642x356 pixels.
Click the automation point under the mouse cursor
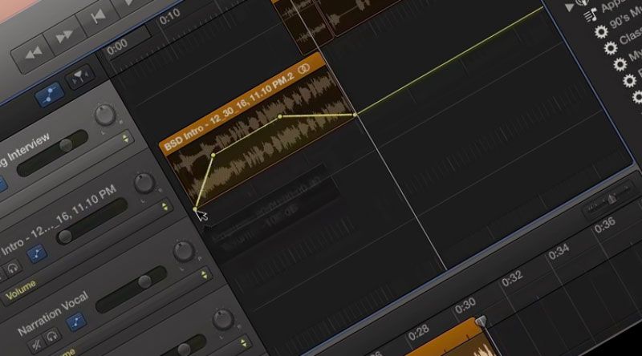click(x=195, y=209)
